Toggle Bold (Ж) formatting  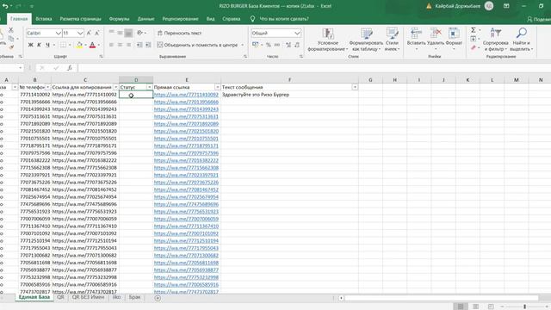pyautogui.click(x=31, y=45)
